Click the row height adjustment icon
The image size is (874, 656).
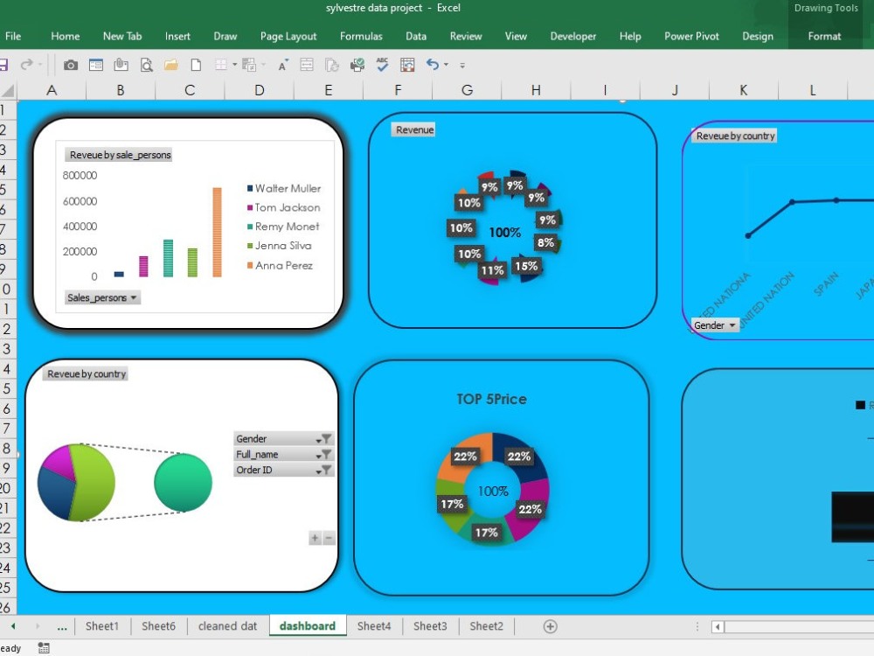tap(307, 66)
